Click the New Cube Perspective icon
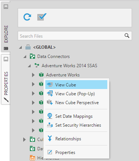Screen dimensions: 139x161 (x=50, y=102)
